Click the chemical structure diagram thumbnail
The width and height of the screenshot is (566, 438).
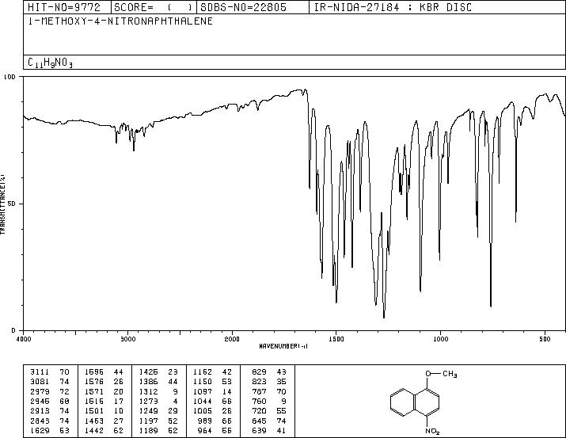click(424, 402)
